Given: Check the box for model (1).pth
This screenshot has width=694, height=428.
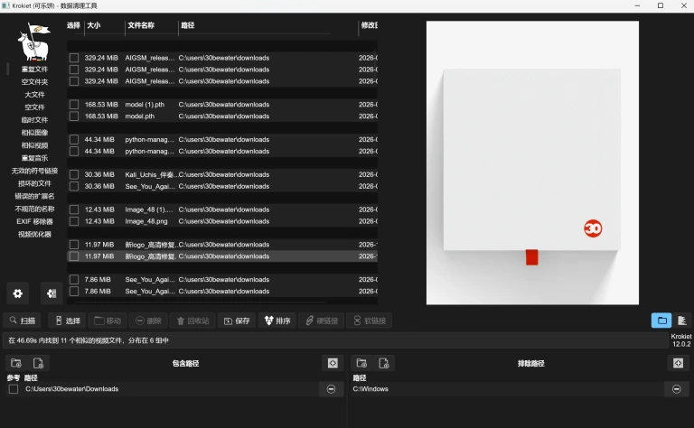Looking at the screenshot, I should click(x=74, y=105).
